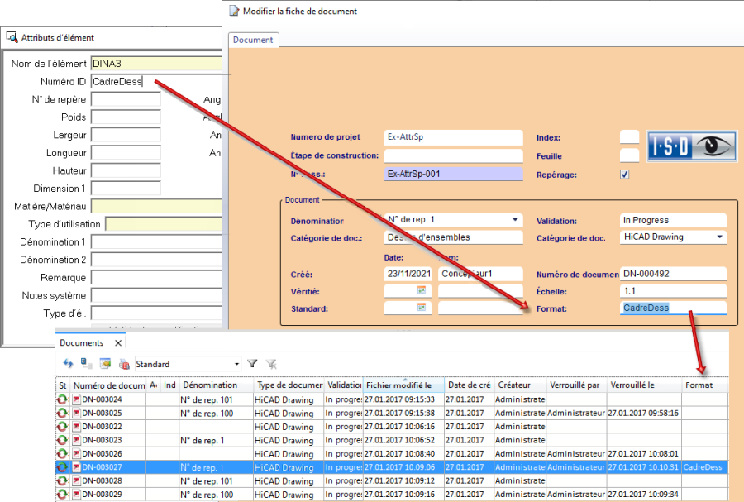Viewport: 744px width, 502px height.
Task: Select the Document tab
Action: pos(253,40)
